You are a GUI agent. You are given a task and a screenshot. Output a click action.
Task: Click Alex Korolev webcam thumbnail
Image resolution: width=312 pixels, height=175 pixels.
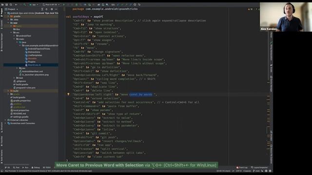286,17
